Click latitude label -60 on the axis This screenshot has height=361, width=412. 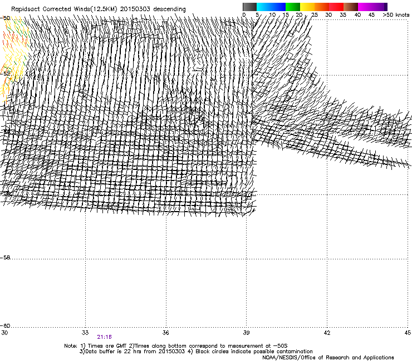click(x=5, y=326)
